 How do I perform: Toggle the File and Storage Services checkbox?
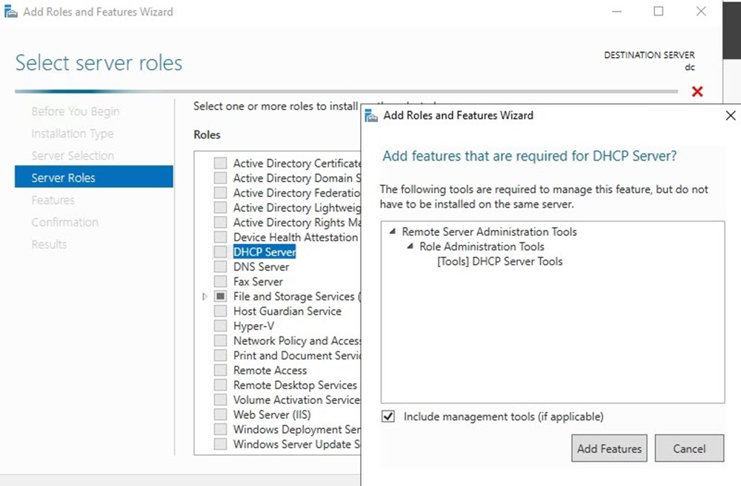[220, 296]
